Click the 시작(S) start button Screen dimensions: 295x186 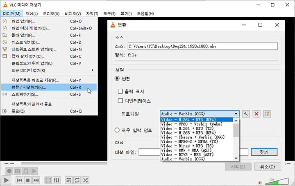point(238,166)
